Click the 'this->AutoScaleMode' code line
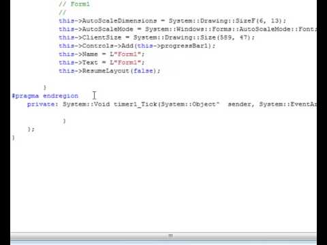The height and width of the screenshot is (245, 327). click(188, 29)
